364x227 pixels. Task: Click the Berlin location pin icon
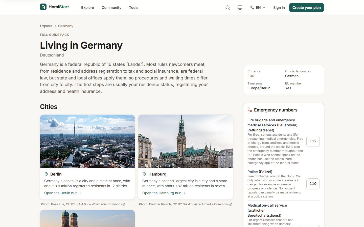[x=46, y=174]
